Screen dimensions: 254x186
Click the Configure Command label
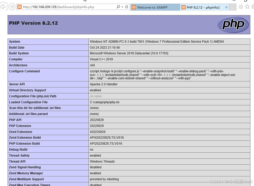[x=24, y=71]
